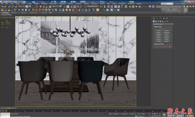Switch to the Object Paint ribbon tab

33,13
